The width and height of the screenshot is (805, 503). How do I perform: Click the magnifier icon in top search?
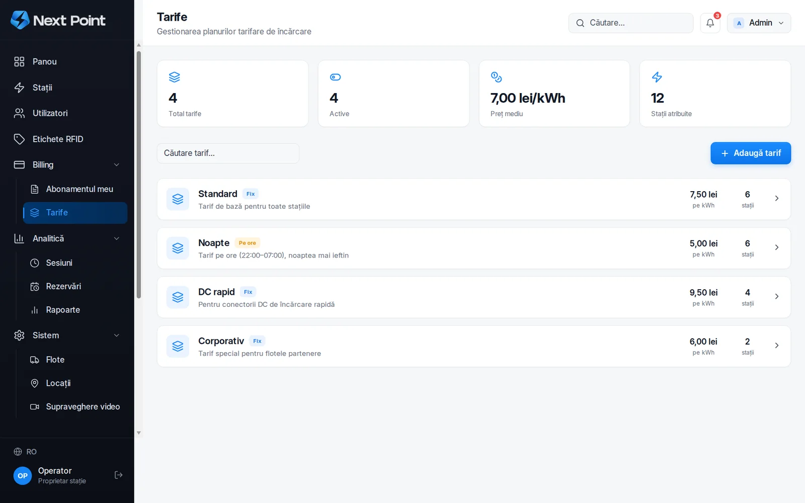[580, 23]
